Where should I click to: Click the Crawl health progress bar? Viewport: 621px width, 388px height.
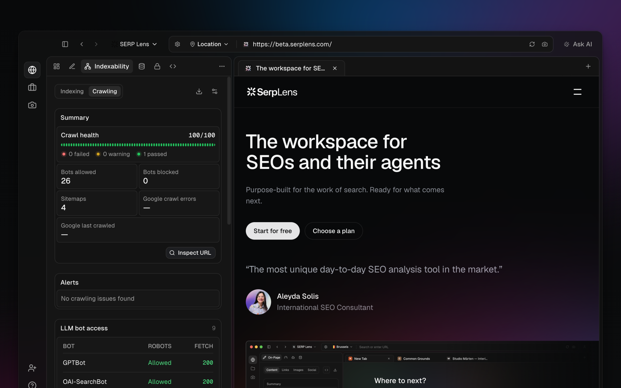point(138,145)
